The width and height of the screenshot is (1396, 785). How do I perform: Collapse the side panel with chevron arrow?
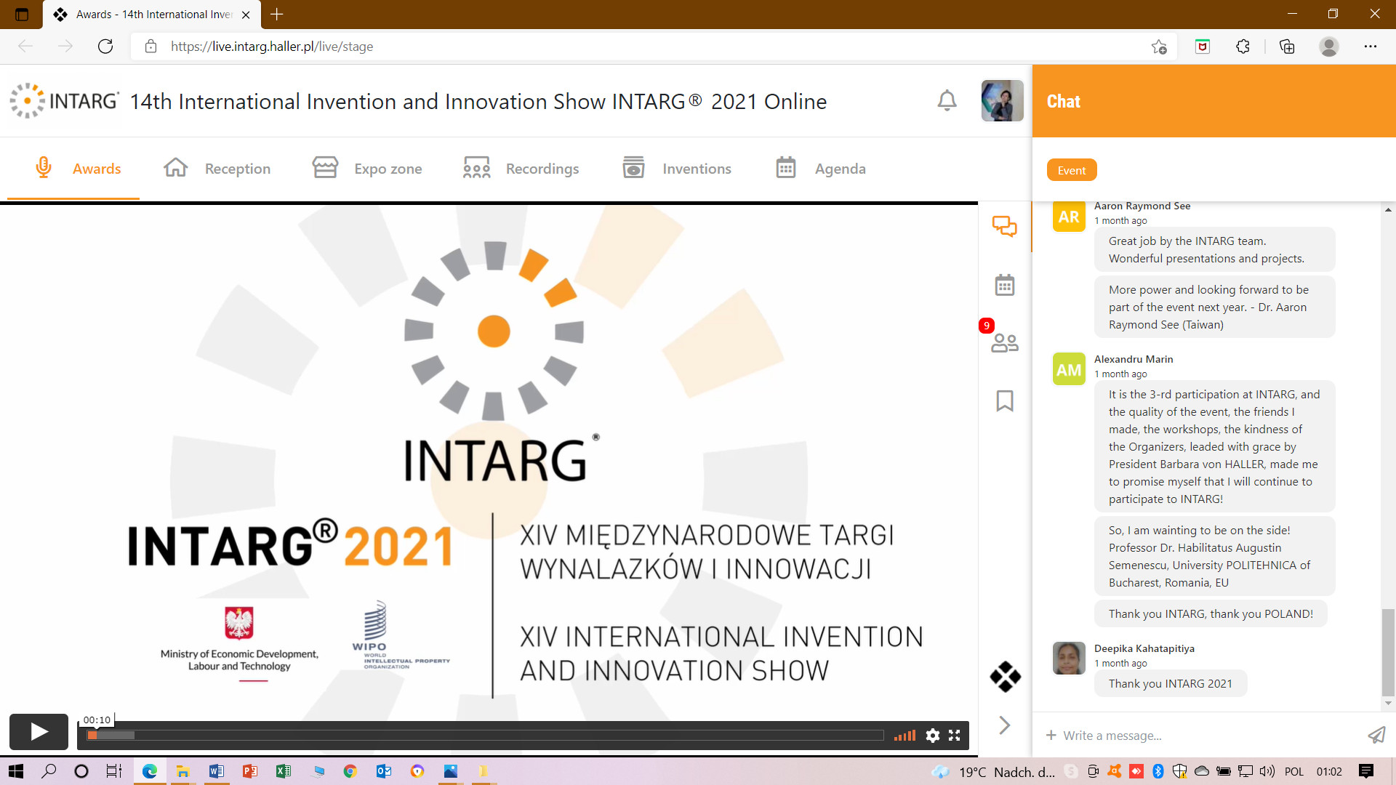click(x=1005, y=725)
